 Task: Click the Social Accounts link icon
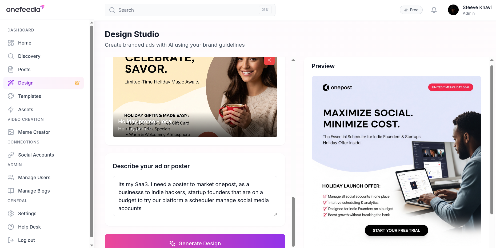pyautogui.click(x=11, y=155)
